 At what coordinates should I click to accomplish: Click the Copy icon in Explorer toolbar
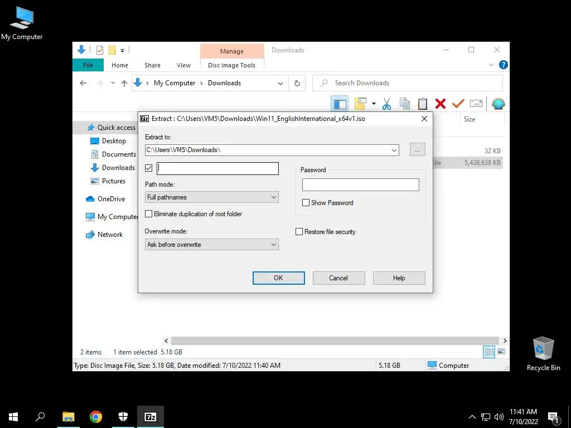coord(405,104)
